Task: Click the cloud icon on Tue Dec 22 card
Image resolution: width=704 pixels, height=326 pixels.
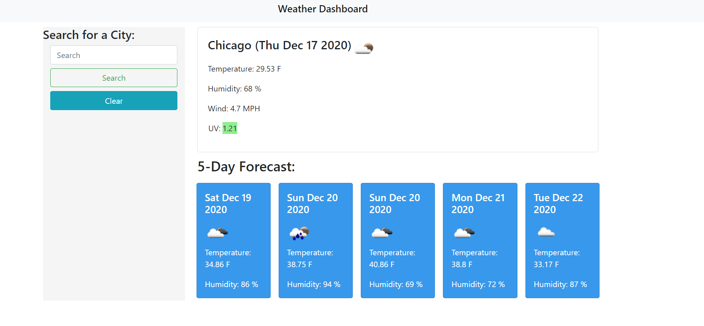Action: 546,232
